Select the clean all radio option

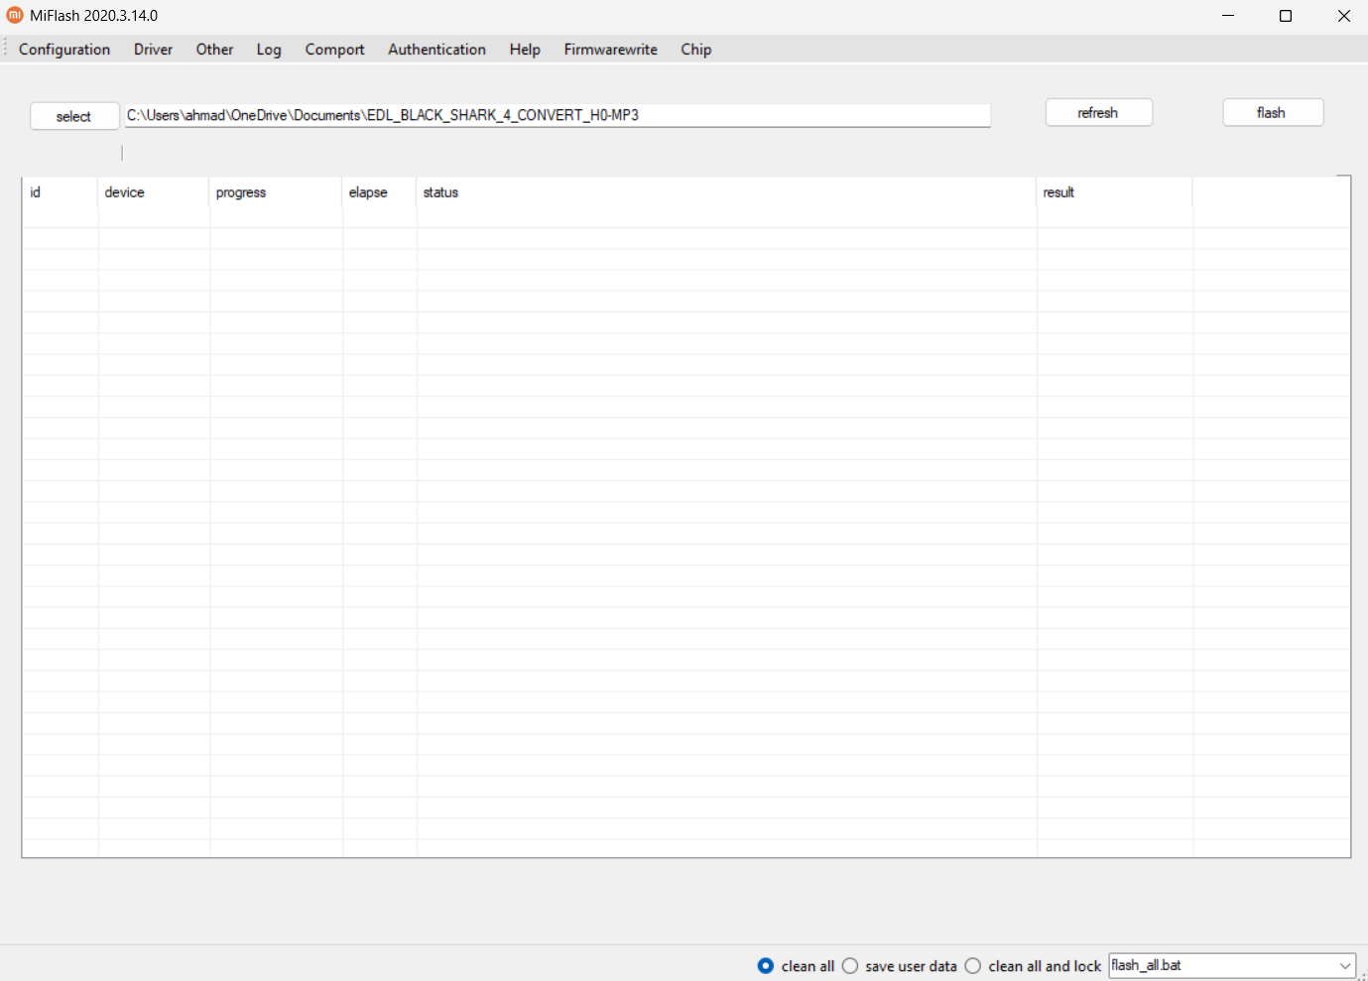(x=766, y=966)
